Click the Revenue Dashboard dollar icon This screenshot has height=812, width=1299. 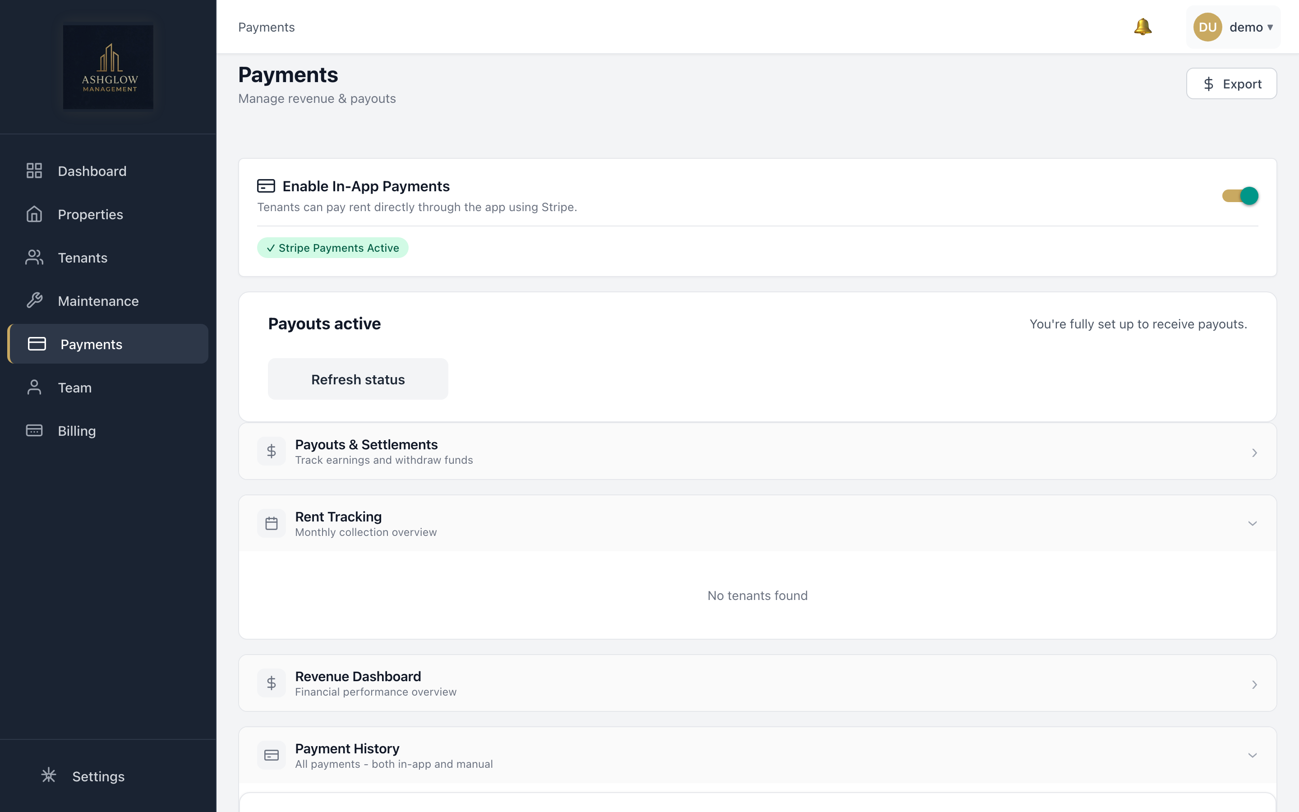pos(272,683)
